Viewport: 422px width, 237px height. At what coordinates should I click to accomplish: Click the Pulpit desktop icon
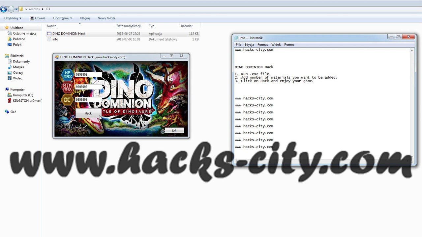[x=10, y=44]
